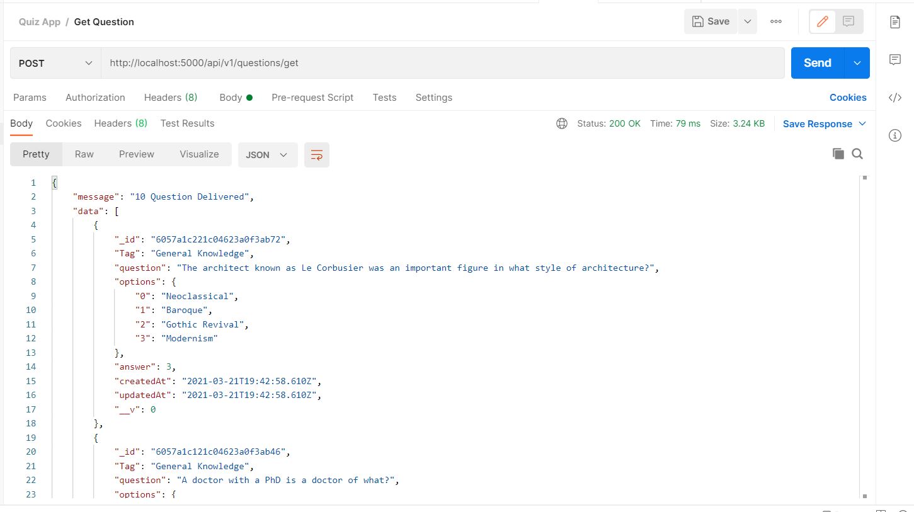Image resolution: width=914 pixels, height=512 pixels.
Task: Open the request info icon
Action: [894, 135]
